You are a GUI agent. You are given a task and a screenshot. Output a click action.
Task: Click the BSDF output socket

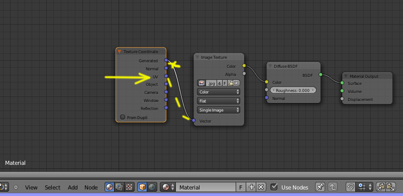tap(321, 74)
